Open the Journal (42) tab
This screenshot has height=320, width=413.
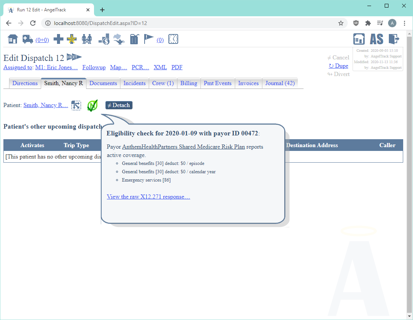pyautogui.click(x=280, y=83)
